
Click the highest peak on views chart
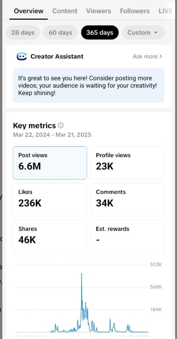pos(82,274)
